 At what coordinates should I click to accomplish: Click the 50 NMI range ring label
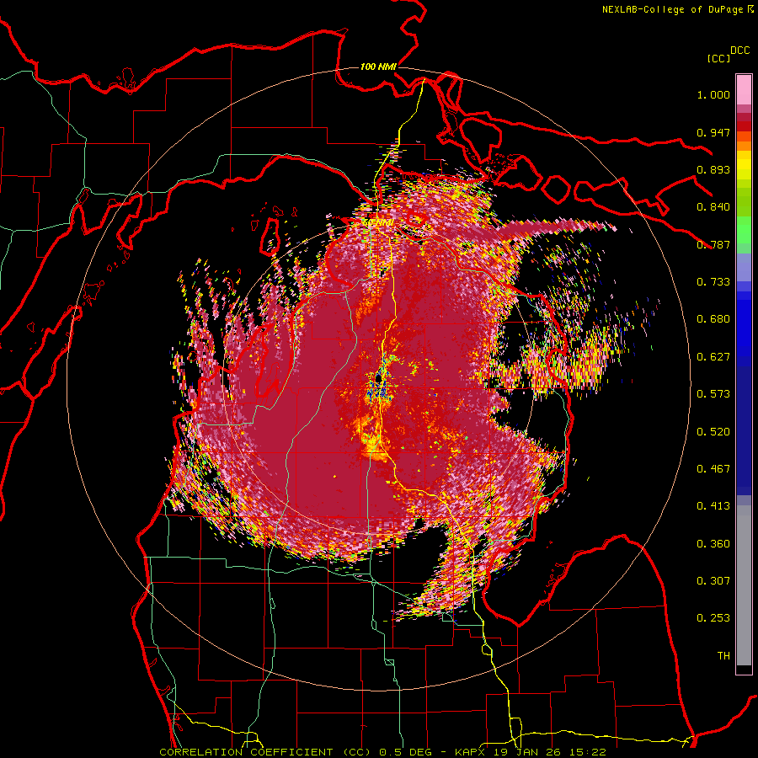pos(378,223)
